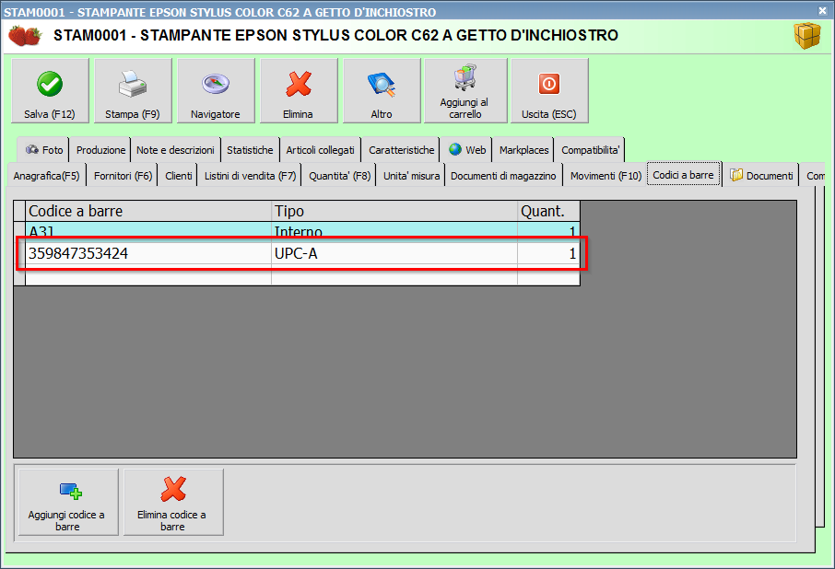
Task: Click the quantity cell in UPC-A row
Action: pyautogui.click(x=548, y=253)
